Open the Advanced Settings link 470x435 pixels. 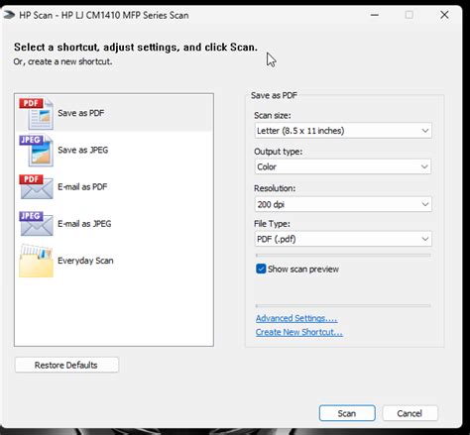tap(296, 318)
